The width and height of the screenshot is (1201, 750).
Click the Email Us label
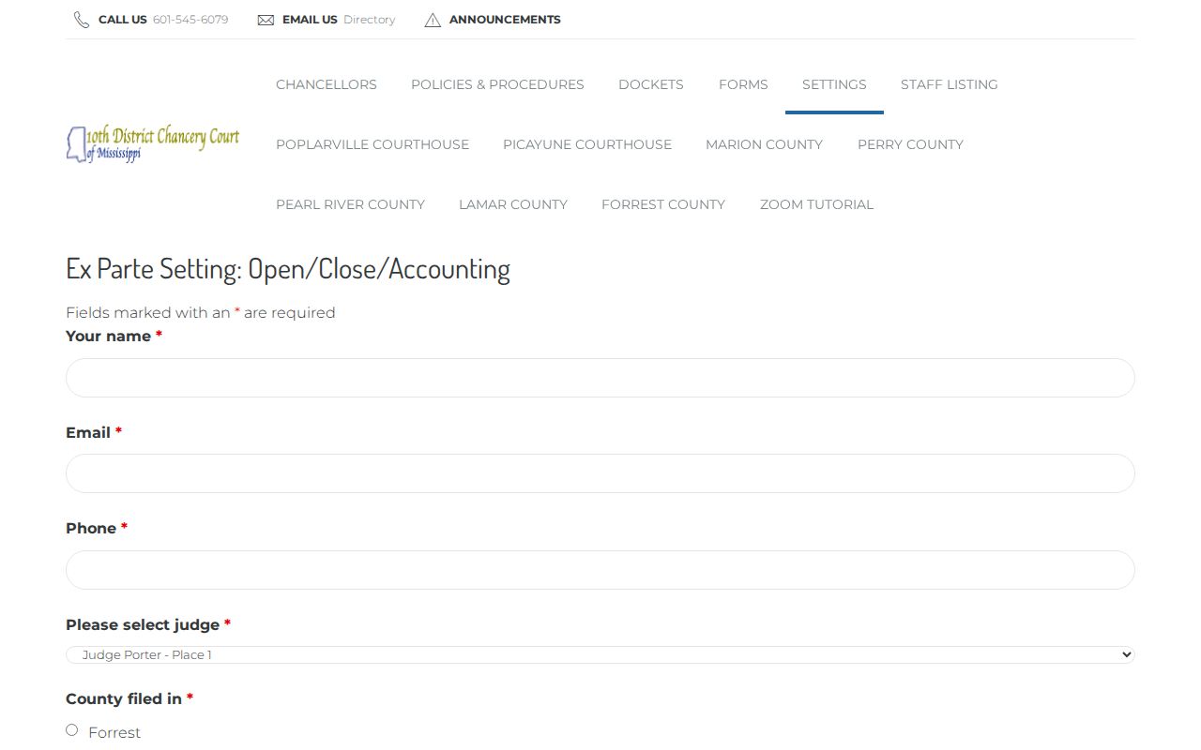coord(310,20)
